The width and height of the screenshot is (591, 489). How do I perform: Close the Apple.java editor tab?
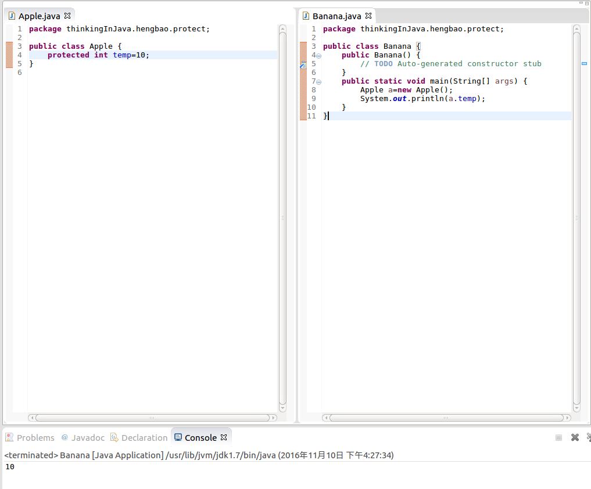[x=67, y=16]
